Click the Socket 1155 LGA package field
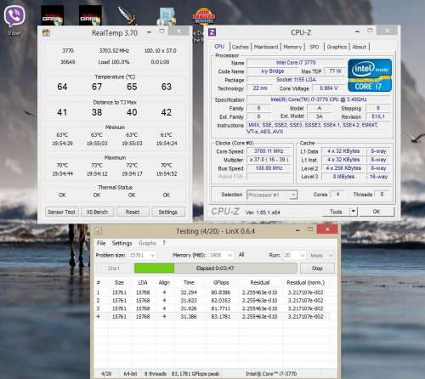 pos(296,80)
